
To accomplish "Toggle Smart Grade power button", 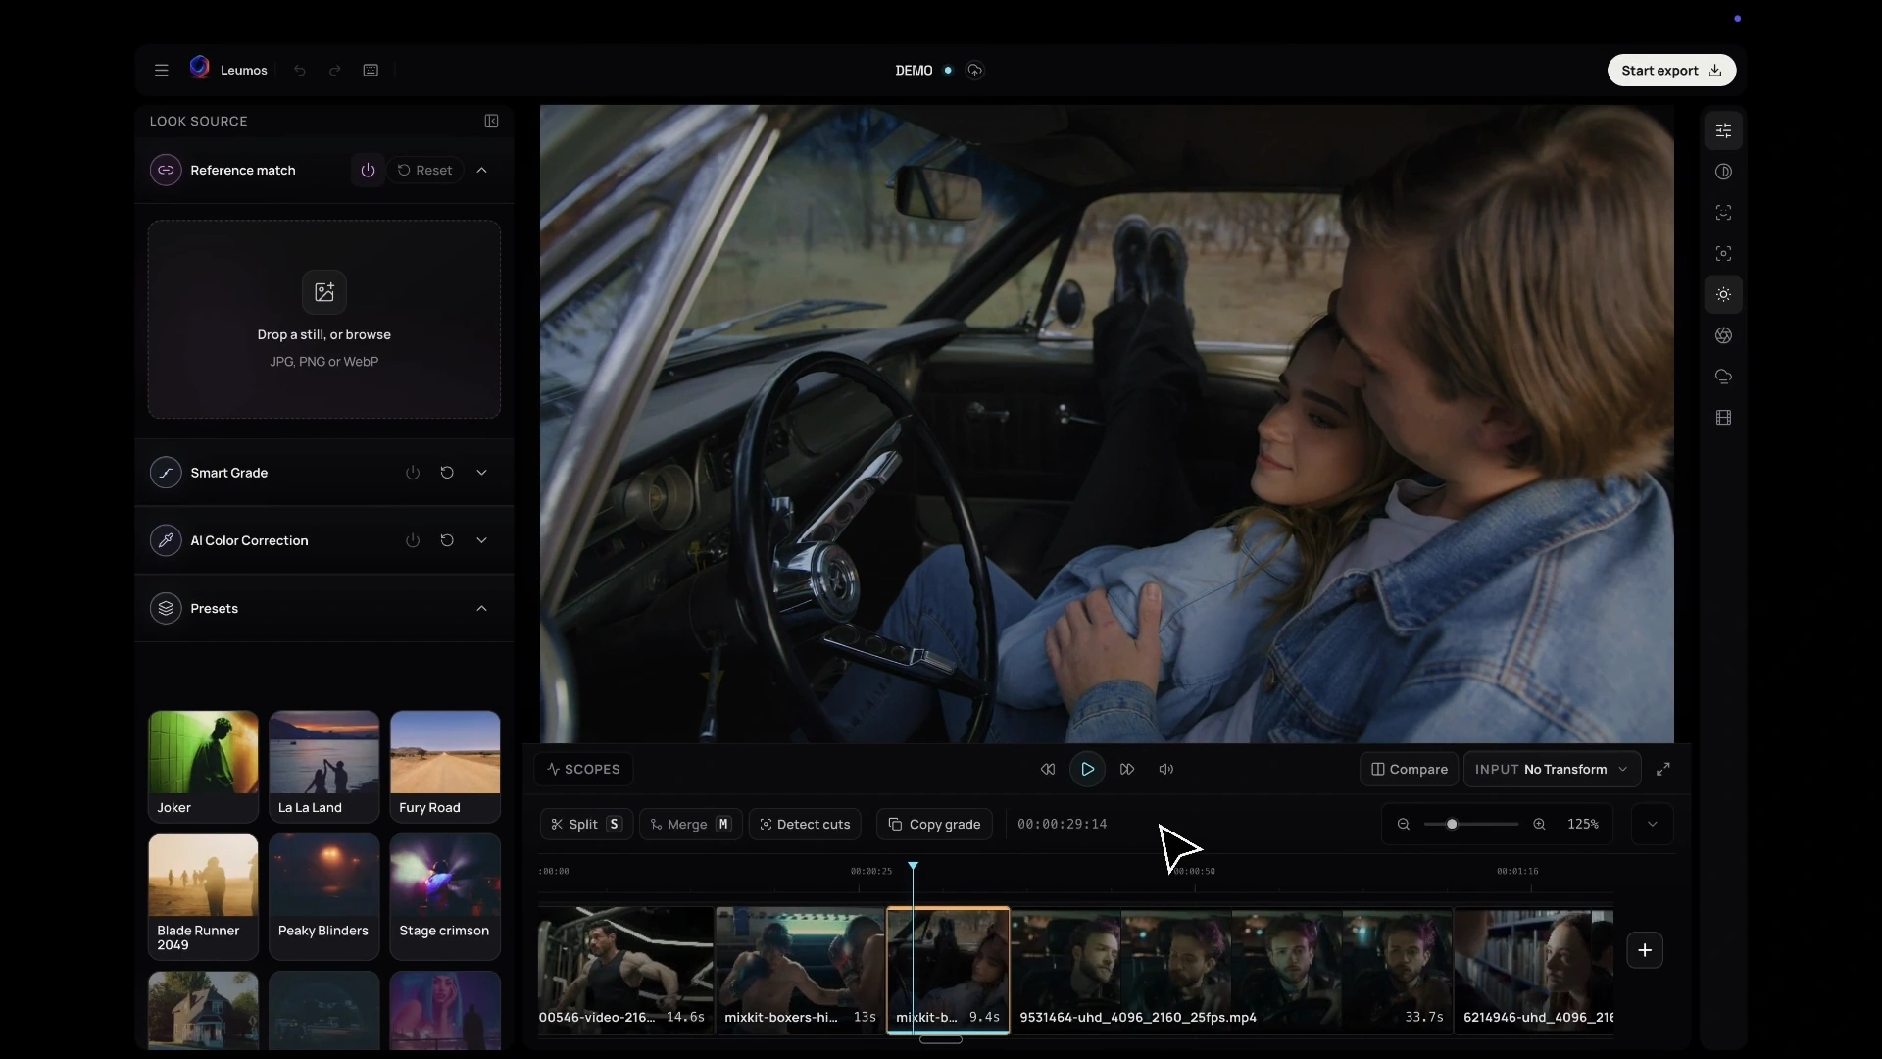I will pos(413,473).
